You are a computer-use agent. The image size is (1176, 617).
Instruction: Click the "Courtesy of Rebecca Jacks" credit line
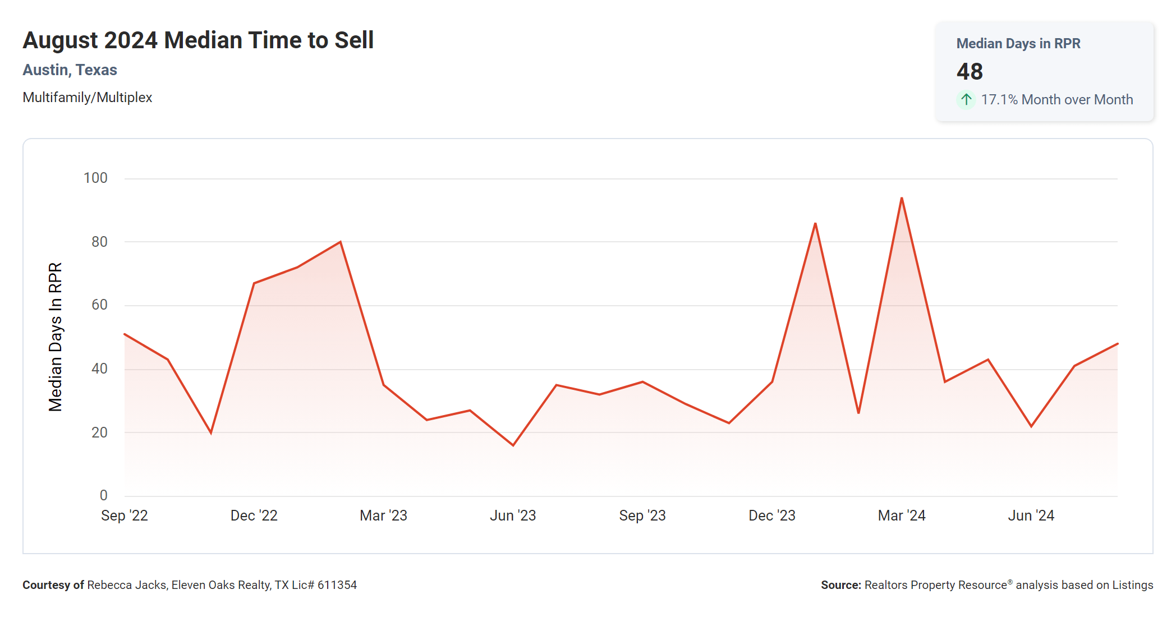[x=189, y=585]
